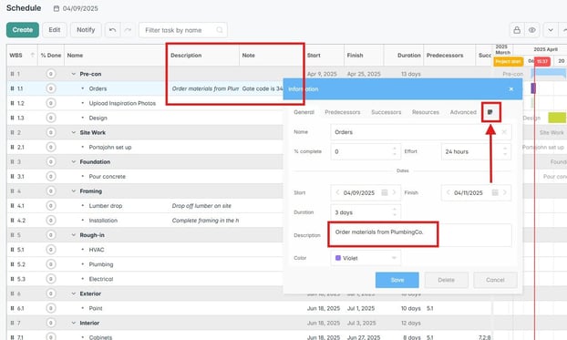
Task: Open the Notes tab icon in Information dialog
Action: coord(490,112)
